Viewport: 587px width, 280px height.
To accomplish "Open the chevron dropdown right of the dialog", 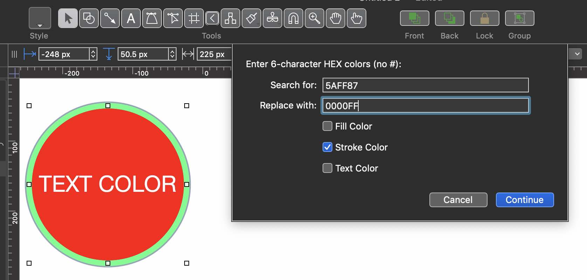I will click(577, 54).
